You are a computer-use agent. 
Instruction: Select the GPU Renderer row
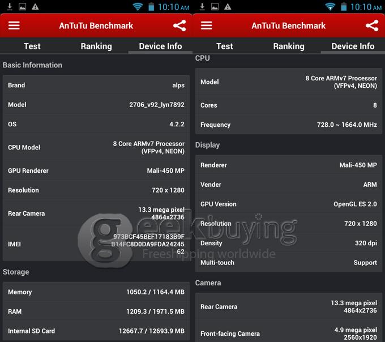tap(96, 170)
